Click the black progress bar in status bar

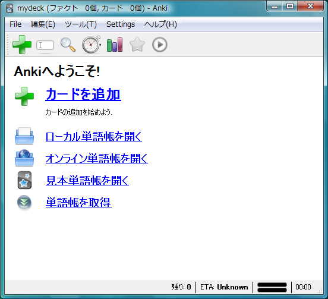pos(272,287)
